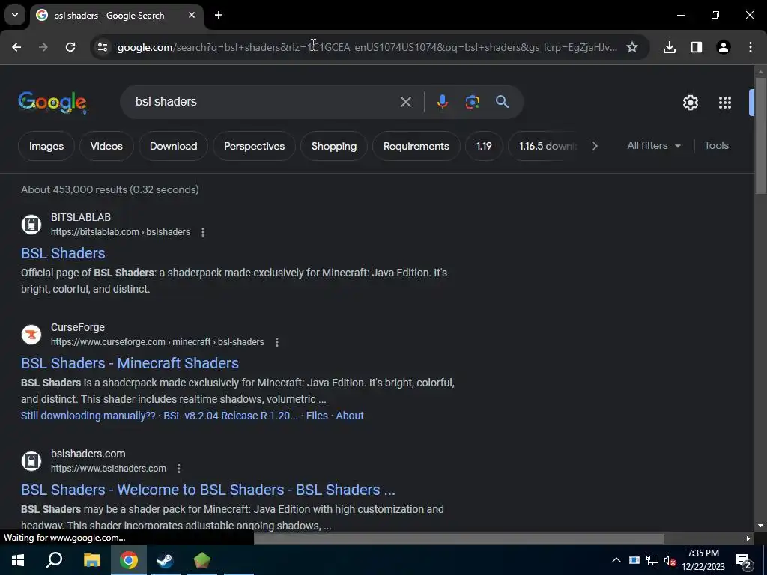
Task: Open the Still downloading manually?? sitelink
Action: coord(88,416)
